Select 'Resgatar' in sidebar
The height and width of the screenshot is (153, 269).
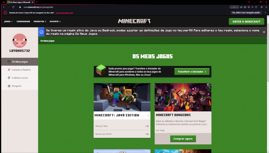[20, 86]
